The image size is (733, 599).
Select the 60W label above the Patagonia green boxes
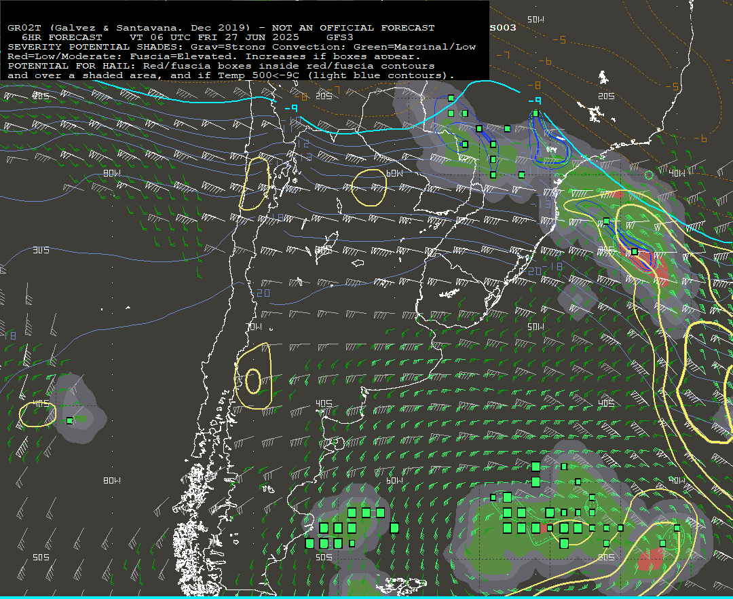(394, 481)
